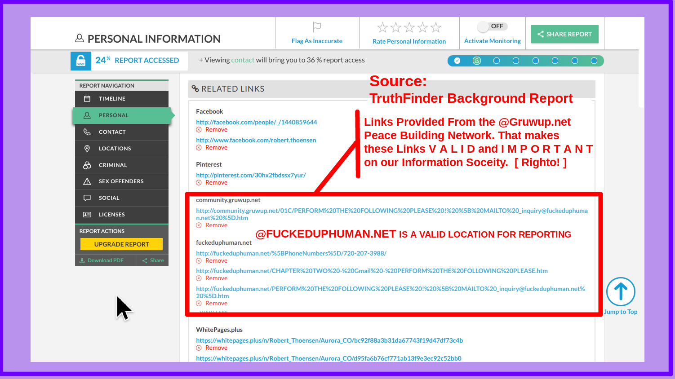Image resolution: width=675 pixels, height=379 pixels.
Task: Click the yellow UPGRADE REPORT button
Action: [x=121, y=244]
